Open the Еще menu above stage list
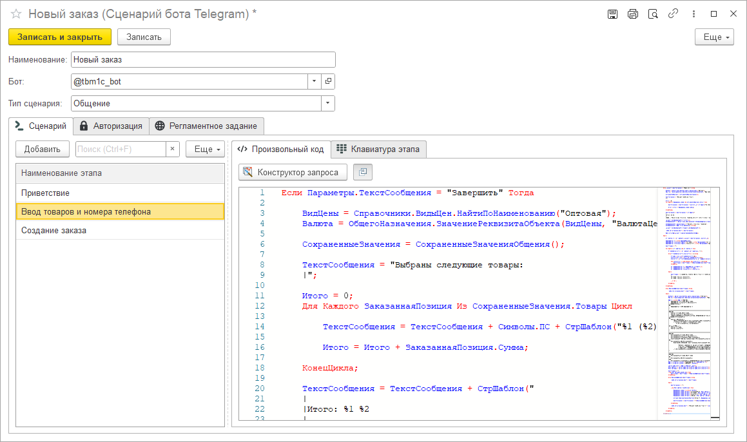 click(x=205, y=149)
